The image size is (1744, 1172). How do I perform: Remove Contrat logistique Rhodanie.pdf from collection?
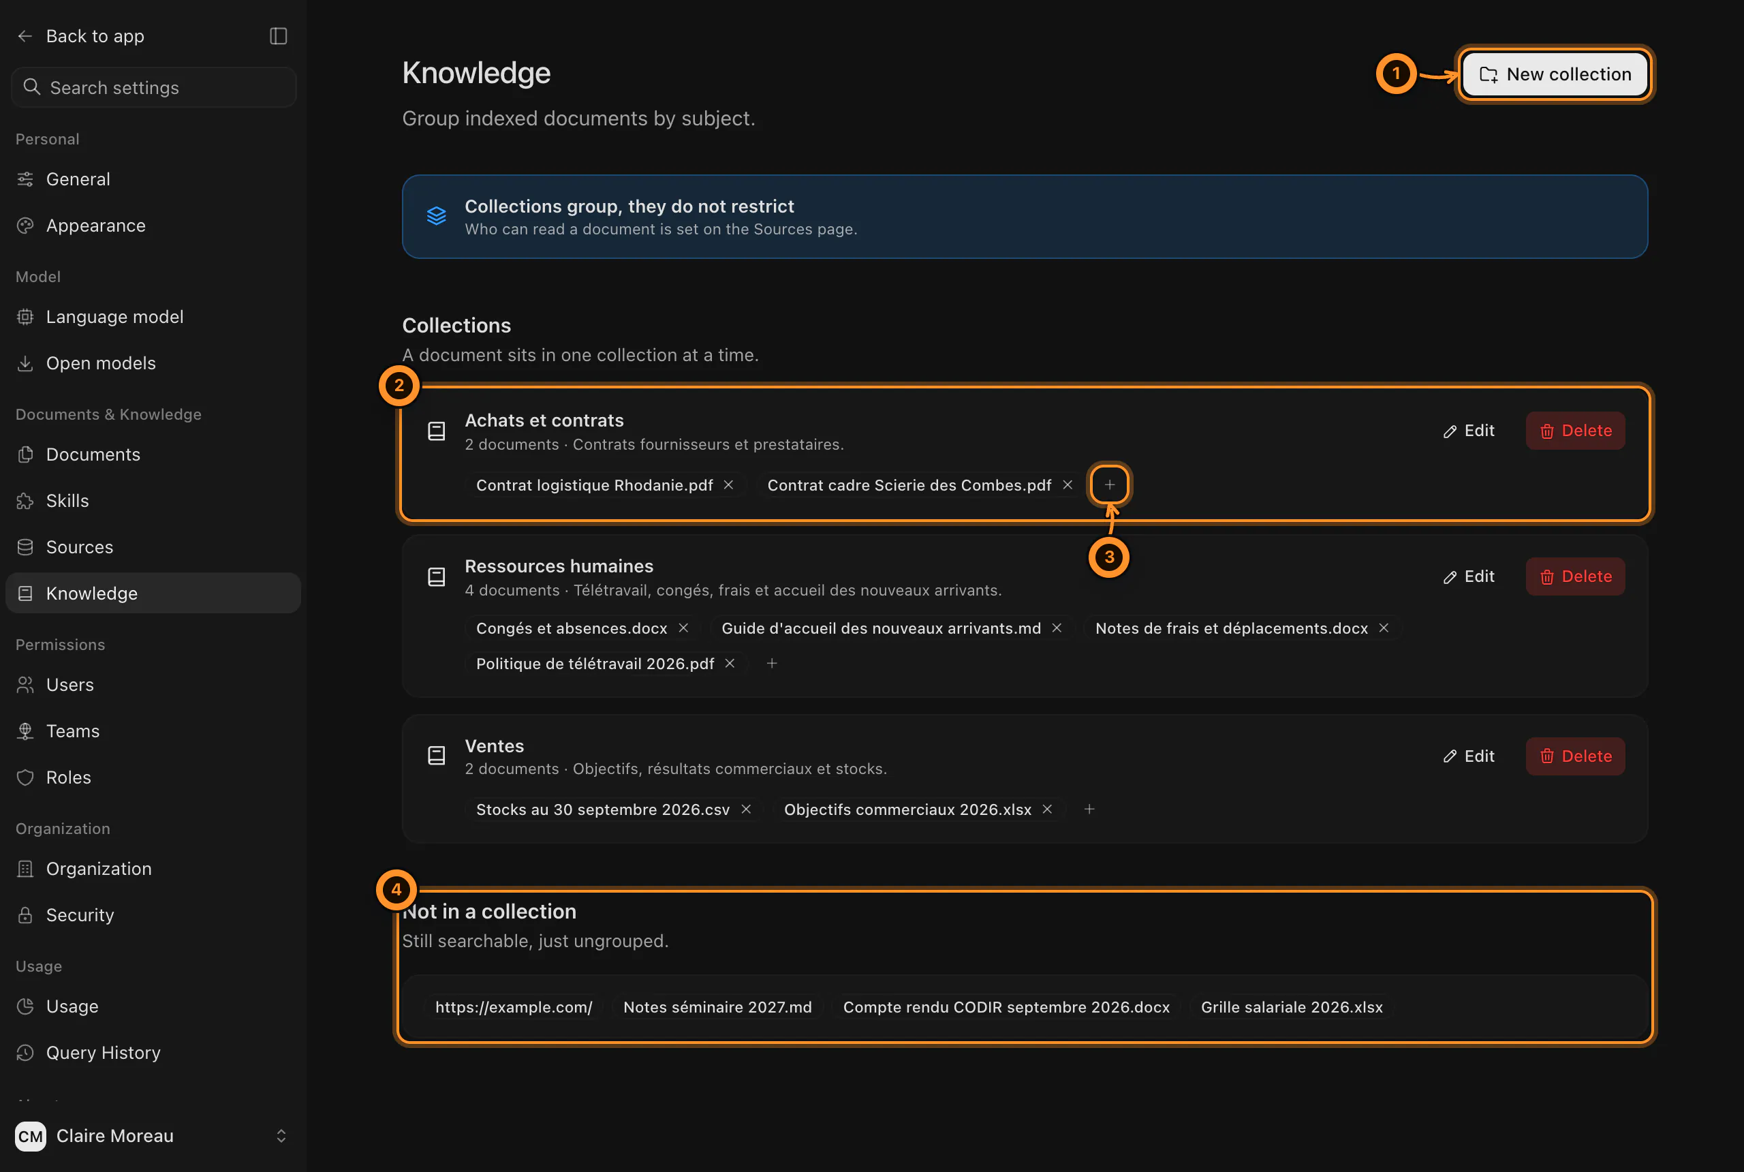tap(728, 485)
